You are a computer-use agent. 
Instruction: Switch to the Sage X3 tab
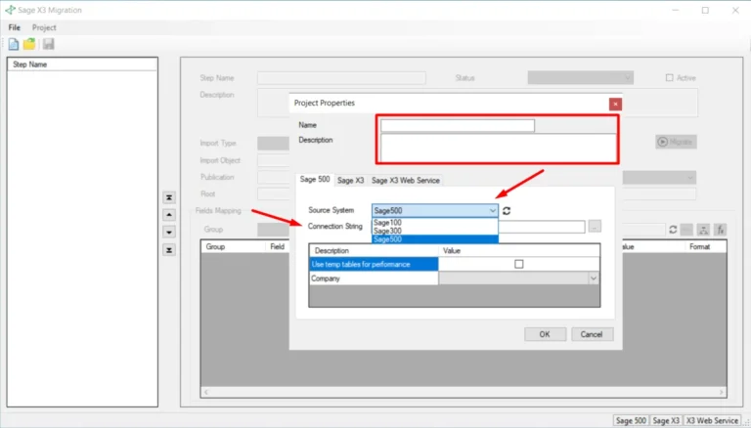coord(351,181)
